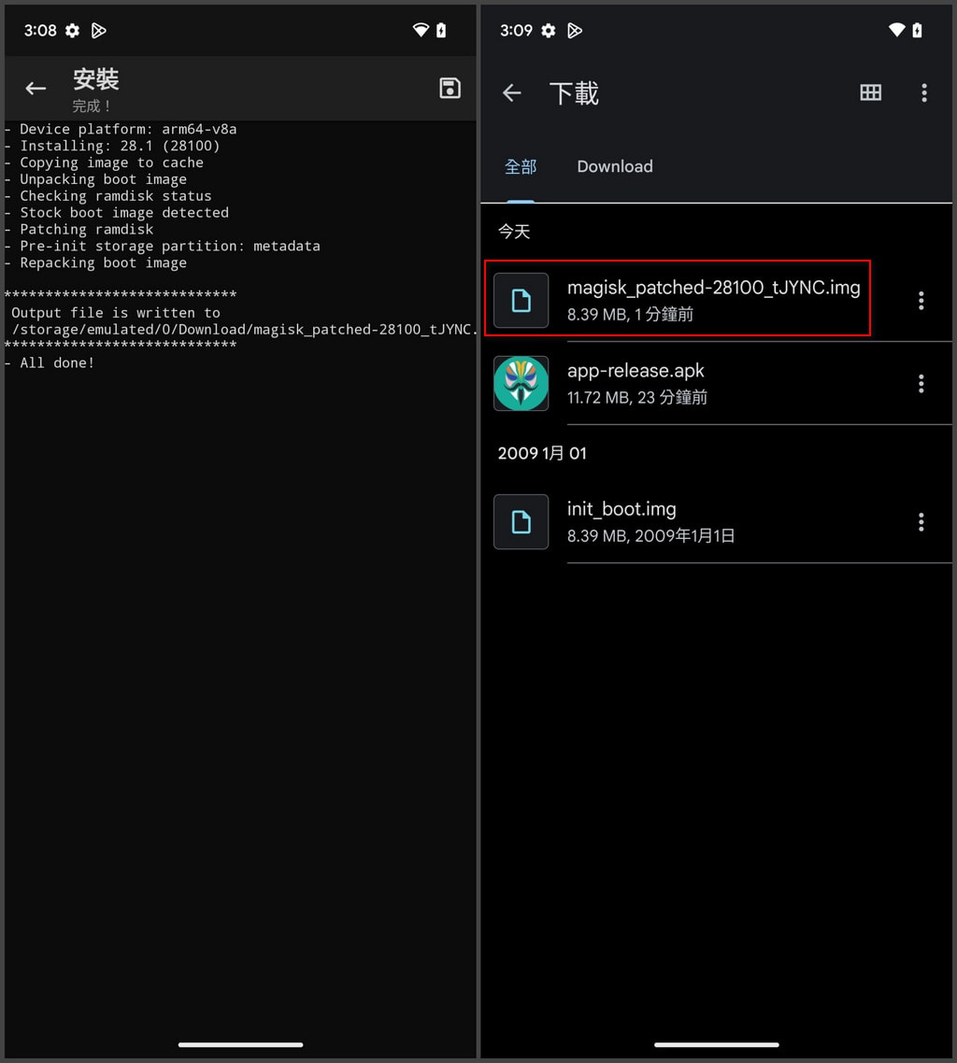
Task: Open overflow menu in 下載 toolbar
Action: tap(923, 92)
